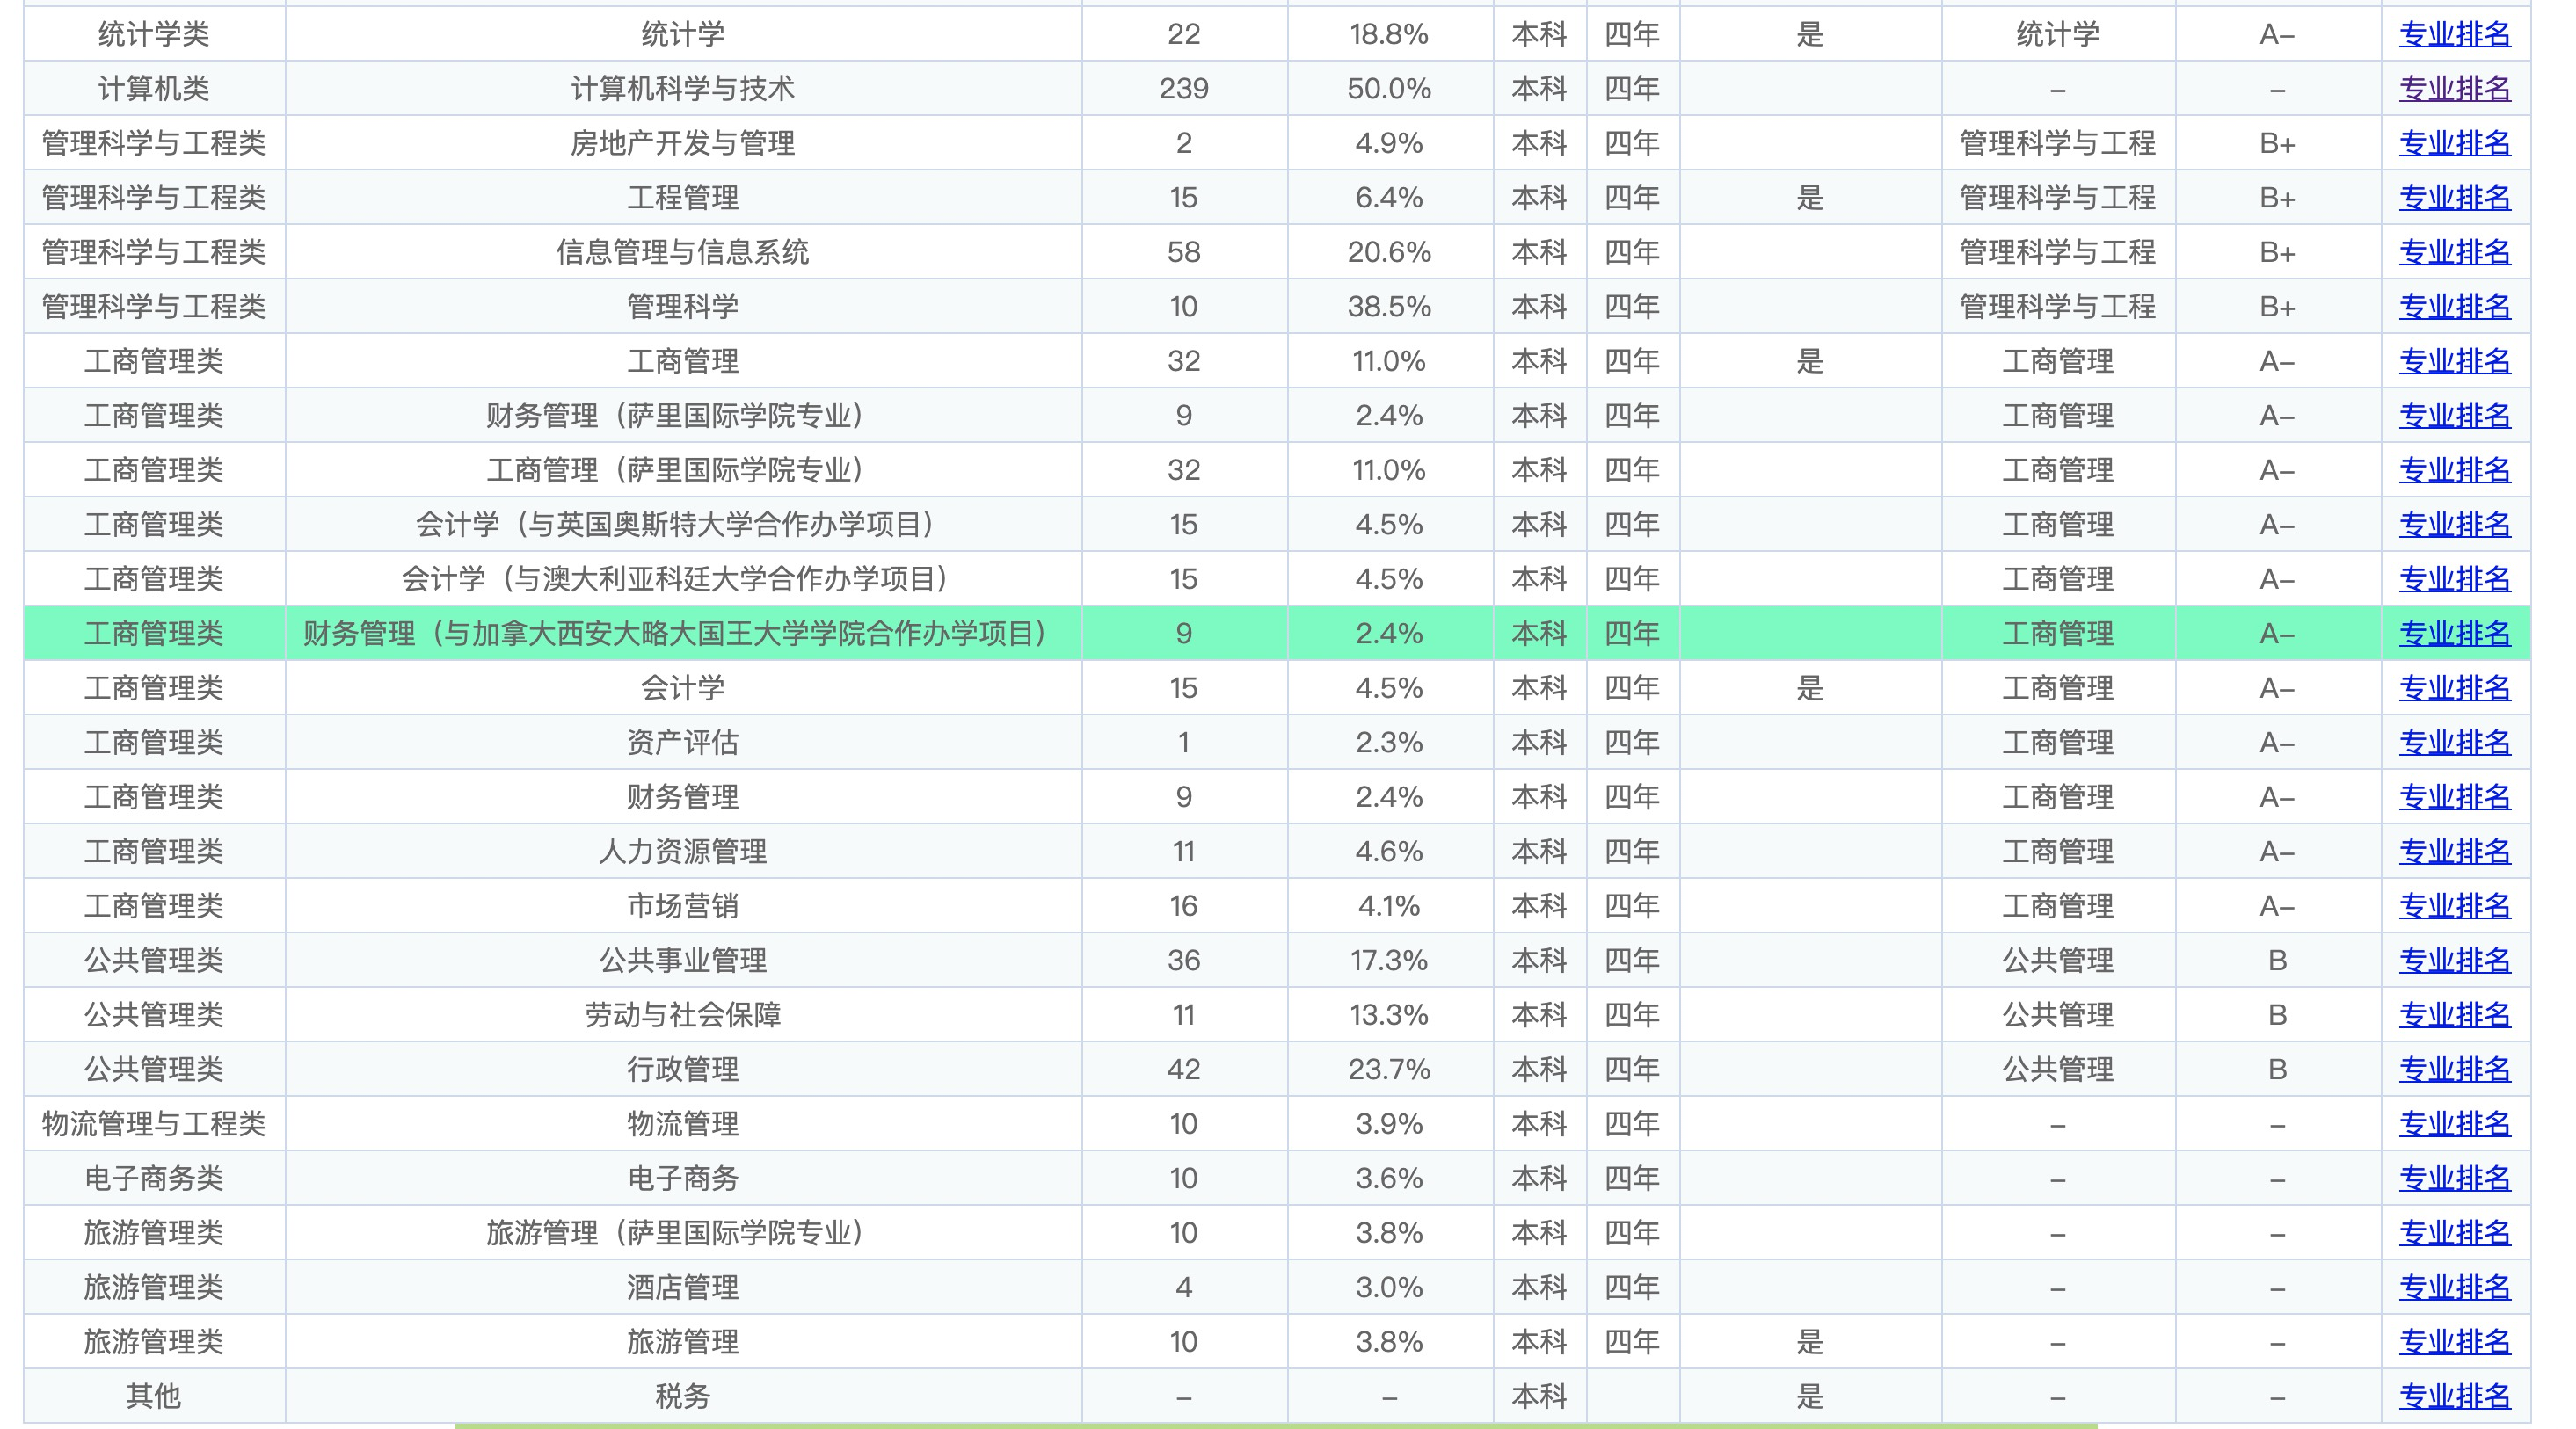Select the 旅游管理（萨里国际学院专业）cell
The height and width of the screenshot is (1429, 2576).
point(682,1232)
